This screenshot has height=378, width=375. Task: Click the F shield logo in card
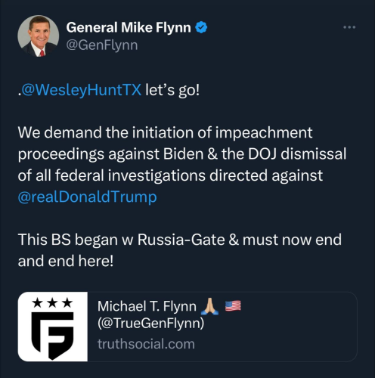click(52, 336)
